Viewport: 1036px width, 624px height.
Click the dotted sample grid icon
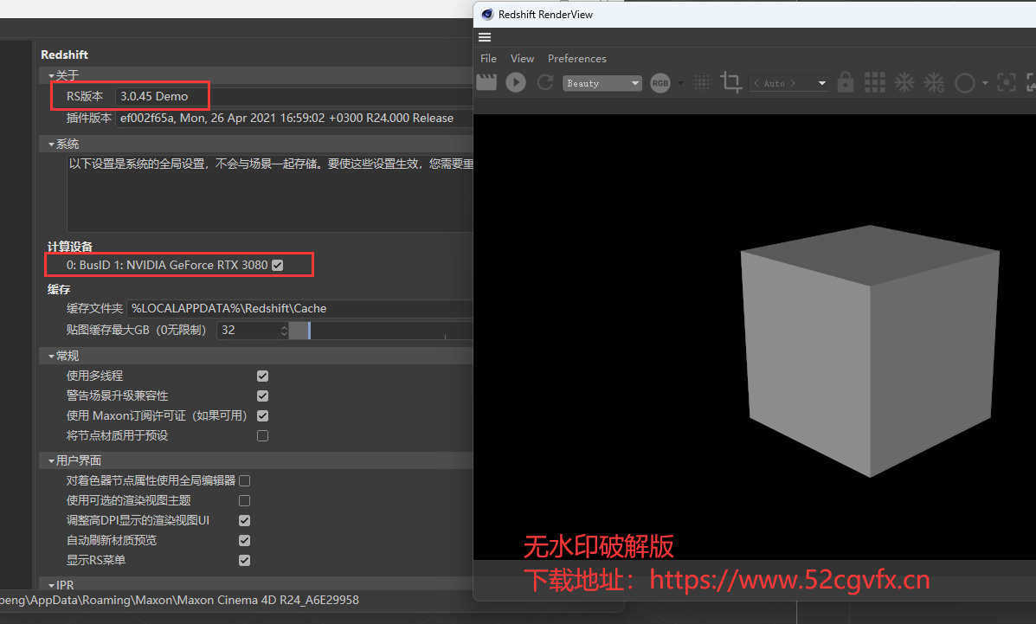click(x=702, y=82)
